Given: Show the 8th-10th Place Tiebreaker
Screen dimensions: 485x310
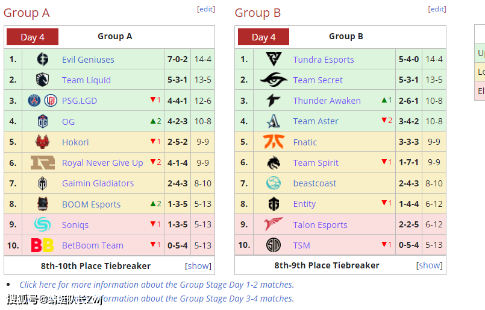Looking at the screenshot, I should (x=198, y=266).
